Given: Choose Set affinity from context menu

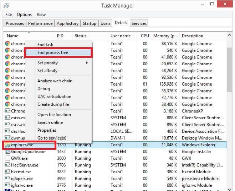Looking at the screenshot, I should 58,71.
